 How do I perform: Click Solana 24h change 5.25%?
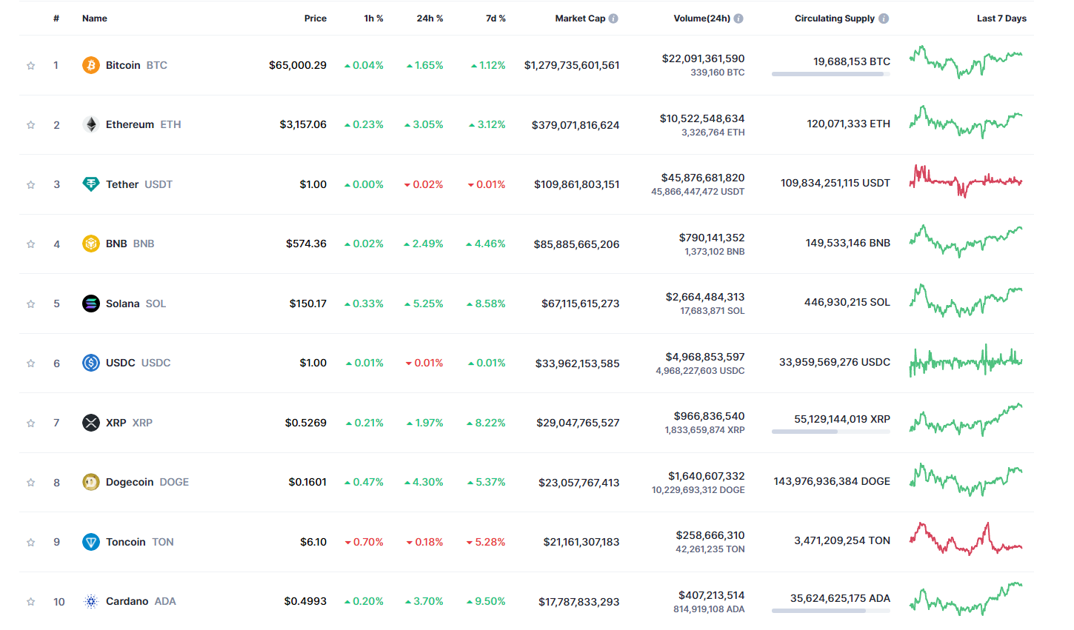(x=424, y=304)
